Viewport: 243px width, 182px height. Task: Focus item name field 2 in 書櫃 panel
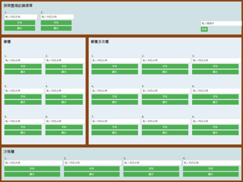coord(65,60)
